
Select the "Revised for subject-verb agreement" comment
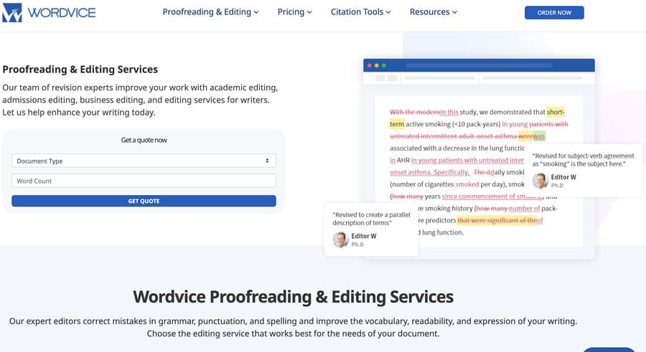(583, 159)
